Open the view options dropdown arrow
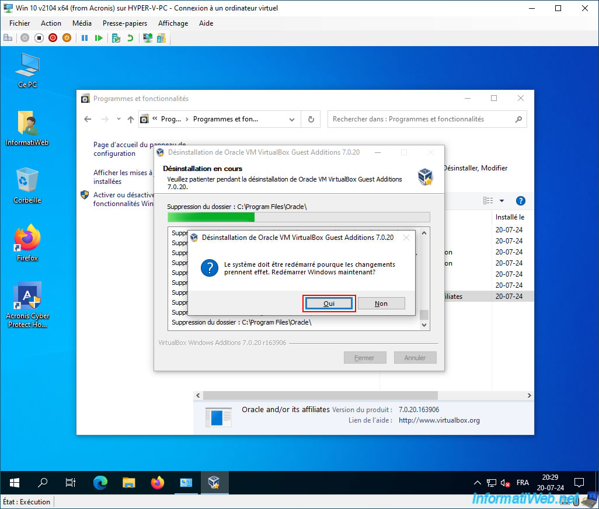The image size is (599, 509). click(x=502, y=201)
